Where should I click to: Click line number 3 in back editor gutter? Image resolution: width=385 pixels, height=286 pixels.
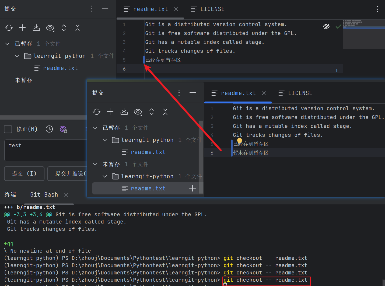(124, 42)
